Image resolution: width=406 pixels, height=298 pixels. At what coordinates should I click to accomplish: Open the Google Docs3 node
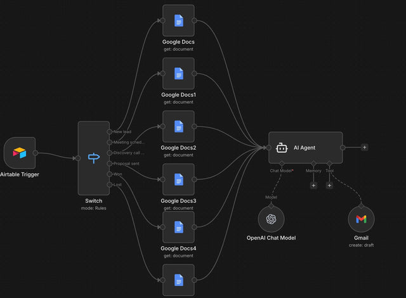pyautogui.click(x=178, y=179)
